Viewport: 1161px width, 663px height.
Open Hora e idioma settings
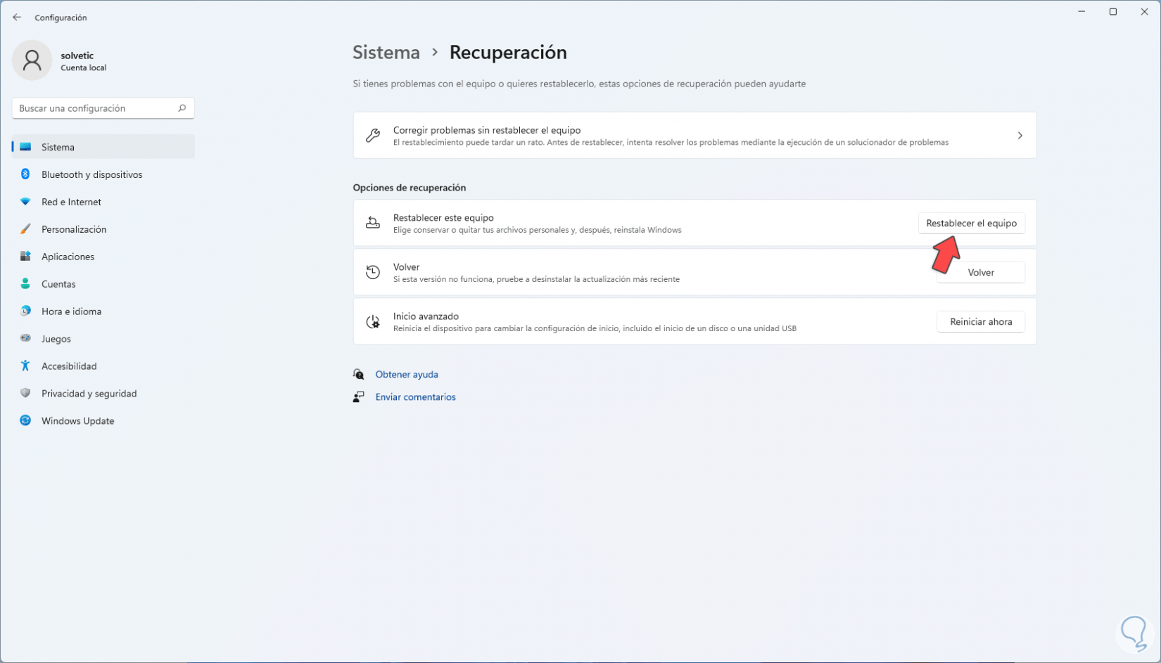pyautogui.click(x=71, y=311)
